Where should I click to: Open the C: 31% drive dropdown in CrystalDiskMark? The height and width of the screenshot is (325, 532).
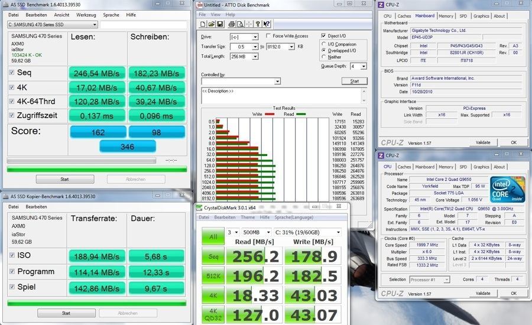point(307,232)
